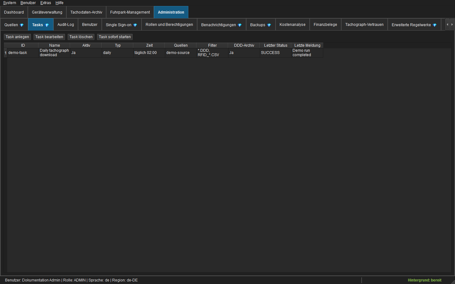Click the diamond icon on Single Sign-on tab
Viewport: 455px width, 284px height.
pyautogui.click(x=135, y=25)
